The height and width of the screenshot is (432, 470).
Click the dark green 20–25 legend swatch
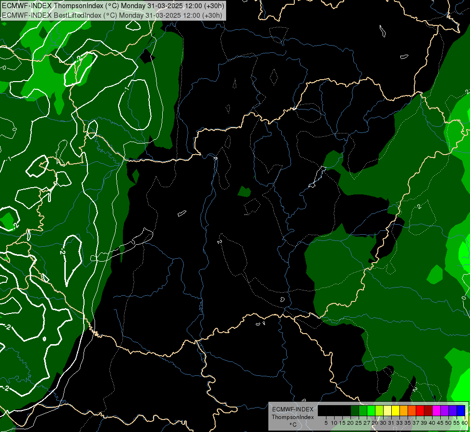point(355,411)
